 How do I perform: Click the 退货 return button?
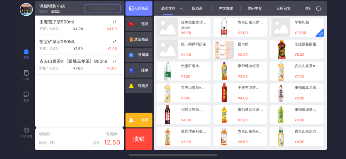click(139, 24)
